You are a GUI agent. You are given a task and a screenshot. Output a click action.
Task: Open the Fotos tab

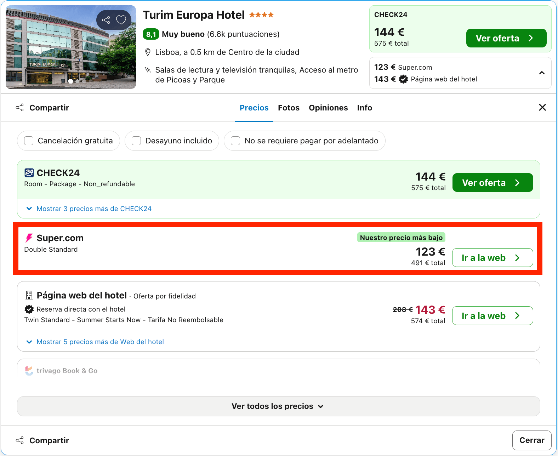coord(289,108)
